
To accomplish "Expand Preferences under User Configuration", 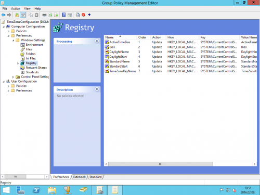I will tap(8, 90).
